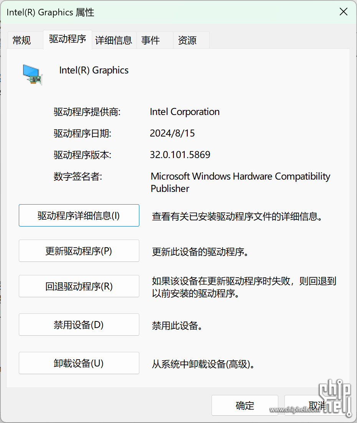The height and width of the screenshot is (423, 357).
Task: Click the description 禁用此设备。
Action: [x=177, y=326]
